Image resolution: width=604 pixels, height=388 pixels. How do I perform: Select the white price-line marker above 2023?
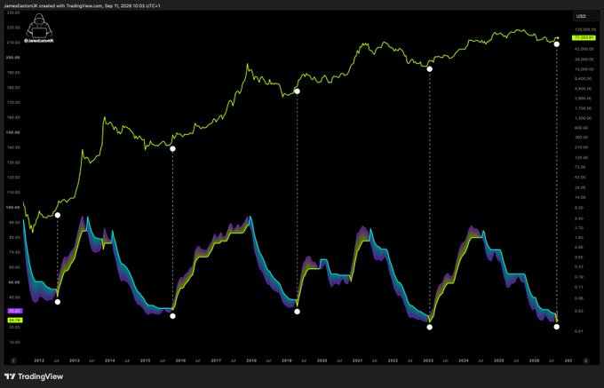tap(430, 69)
